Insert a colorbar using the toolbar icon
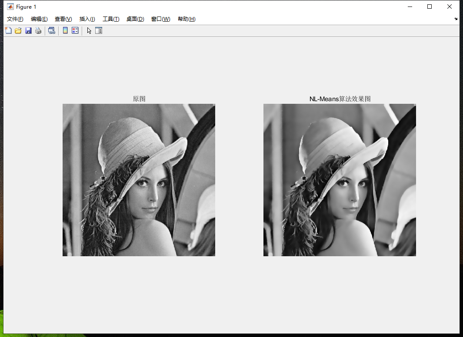This screenshot has height=337, width=463. click(x=65, y=30)
